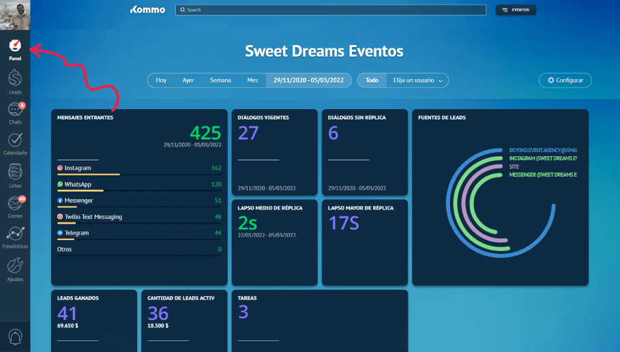
Task: Click the Eventos button
Action: [x=516, y=10]
